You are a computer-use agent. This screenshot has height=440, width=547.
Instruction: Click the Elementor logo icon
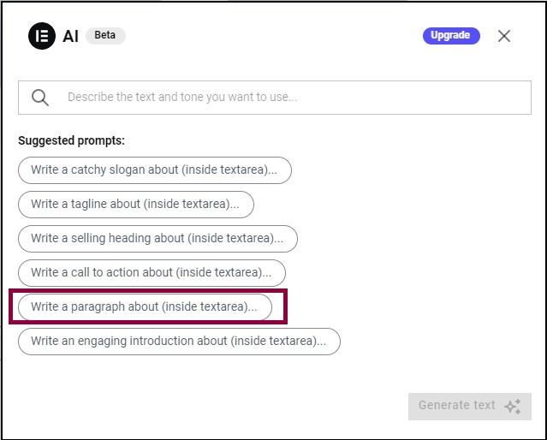tap(41, 36)
